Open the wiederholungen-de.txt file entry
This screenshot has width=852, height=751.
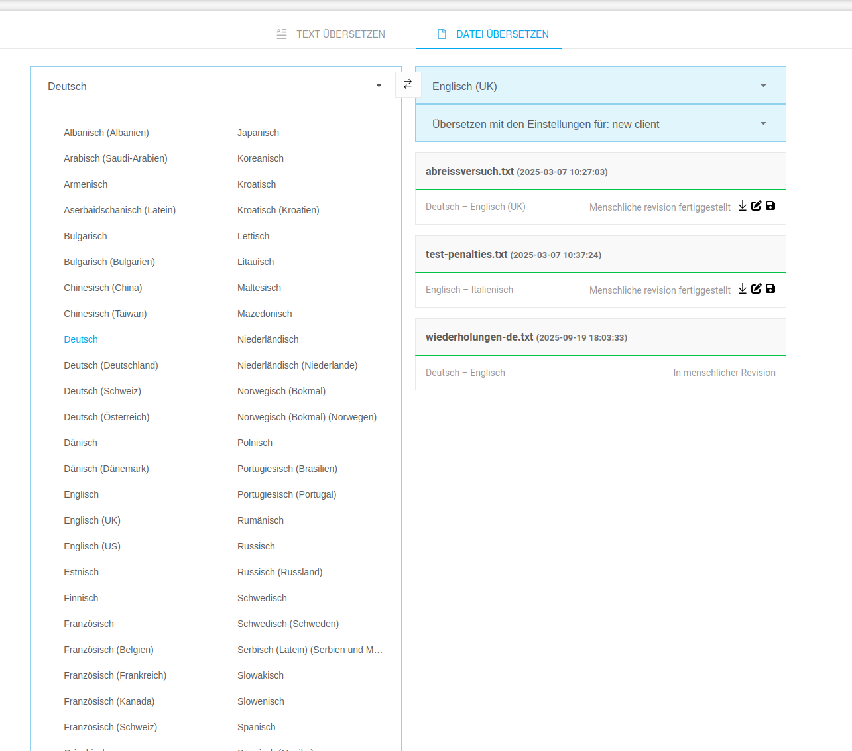coord(479,337)
